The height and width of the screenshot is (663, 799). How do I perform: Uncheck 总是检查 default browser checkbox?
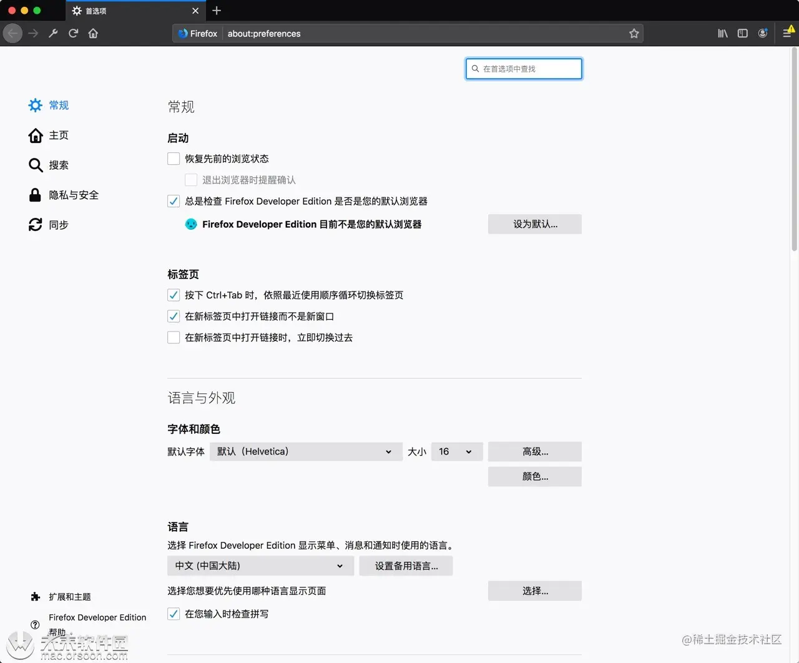pyautogui.click(x=174, y=201)
